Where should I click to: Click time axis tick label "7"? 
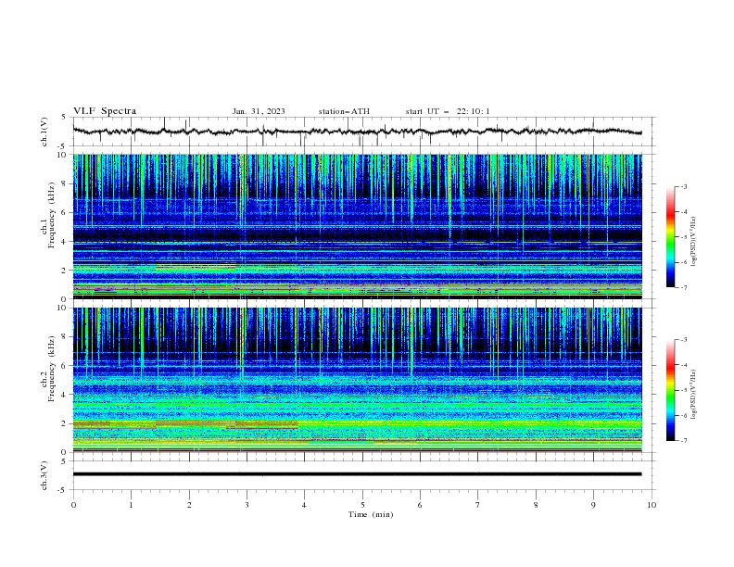(478, 505)
